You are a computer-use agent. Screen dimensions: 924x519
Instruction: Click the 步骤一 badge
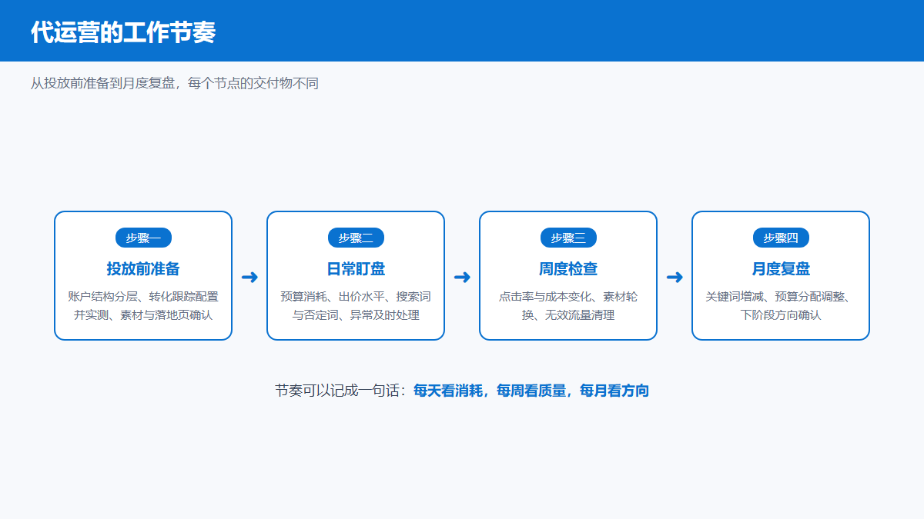point(143,238)
